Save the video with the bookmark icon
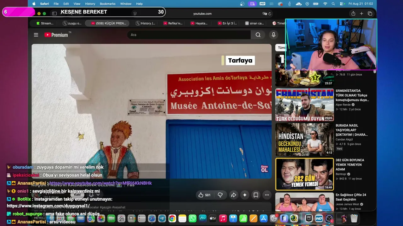 (x=256, y=195)
